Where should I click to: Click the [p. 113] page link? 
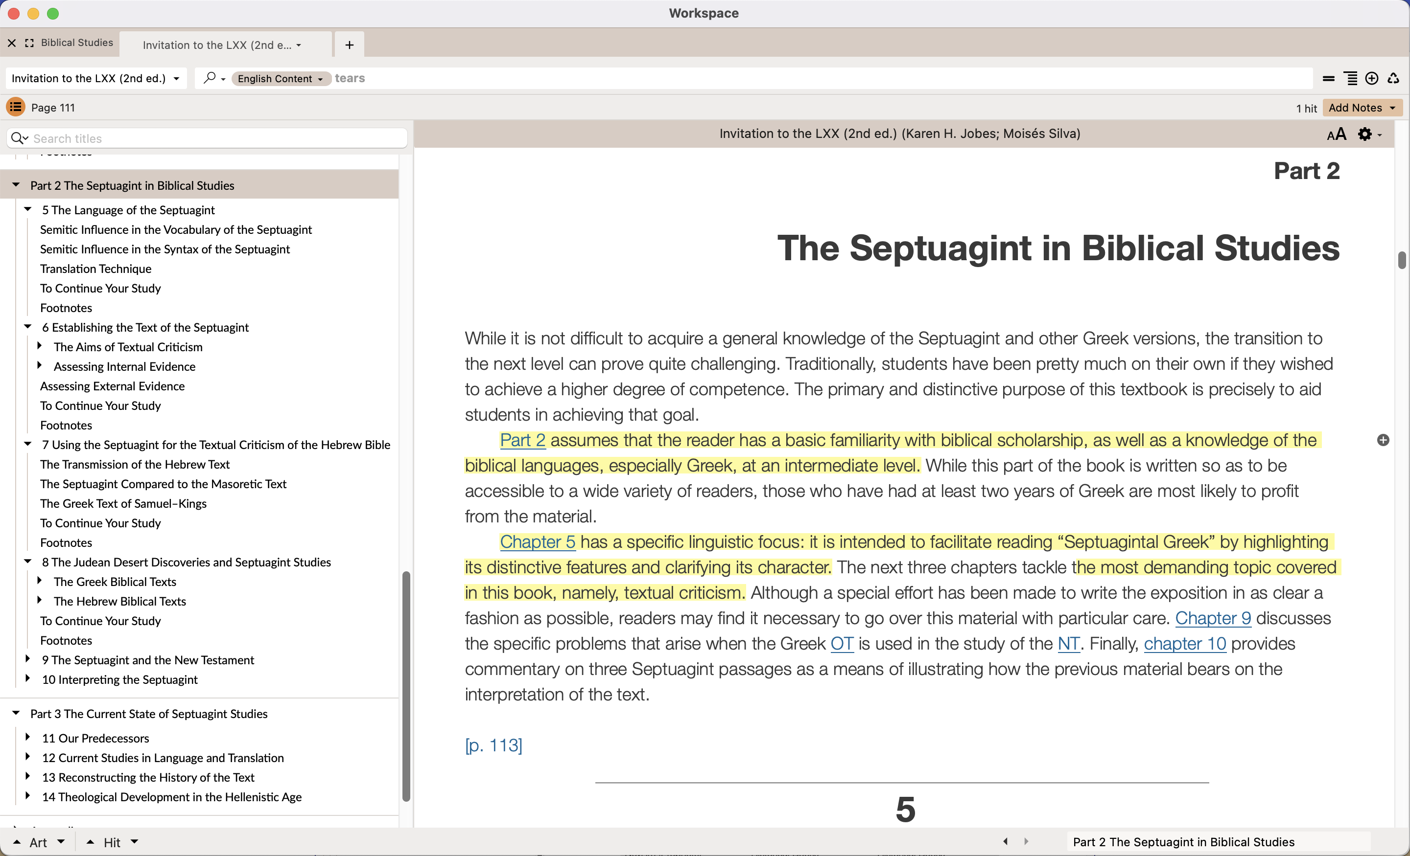(493, 745)
